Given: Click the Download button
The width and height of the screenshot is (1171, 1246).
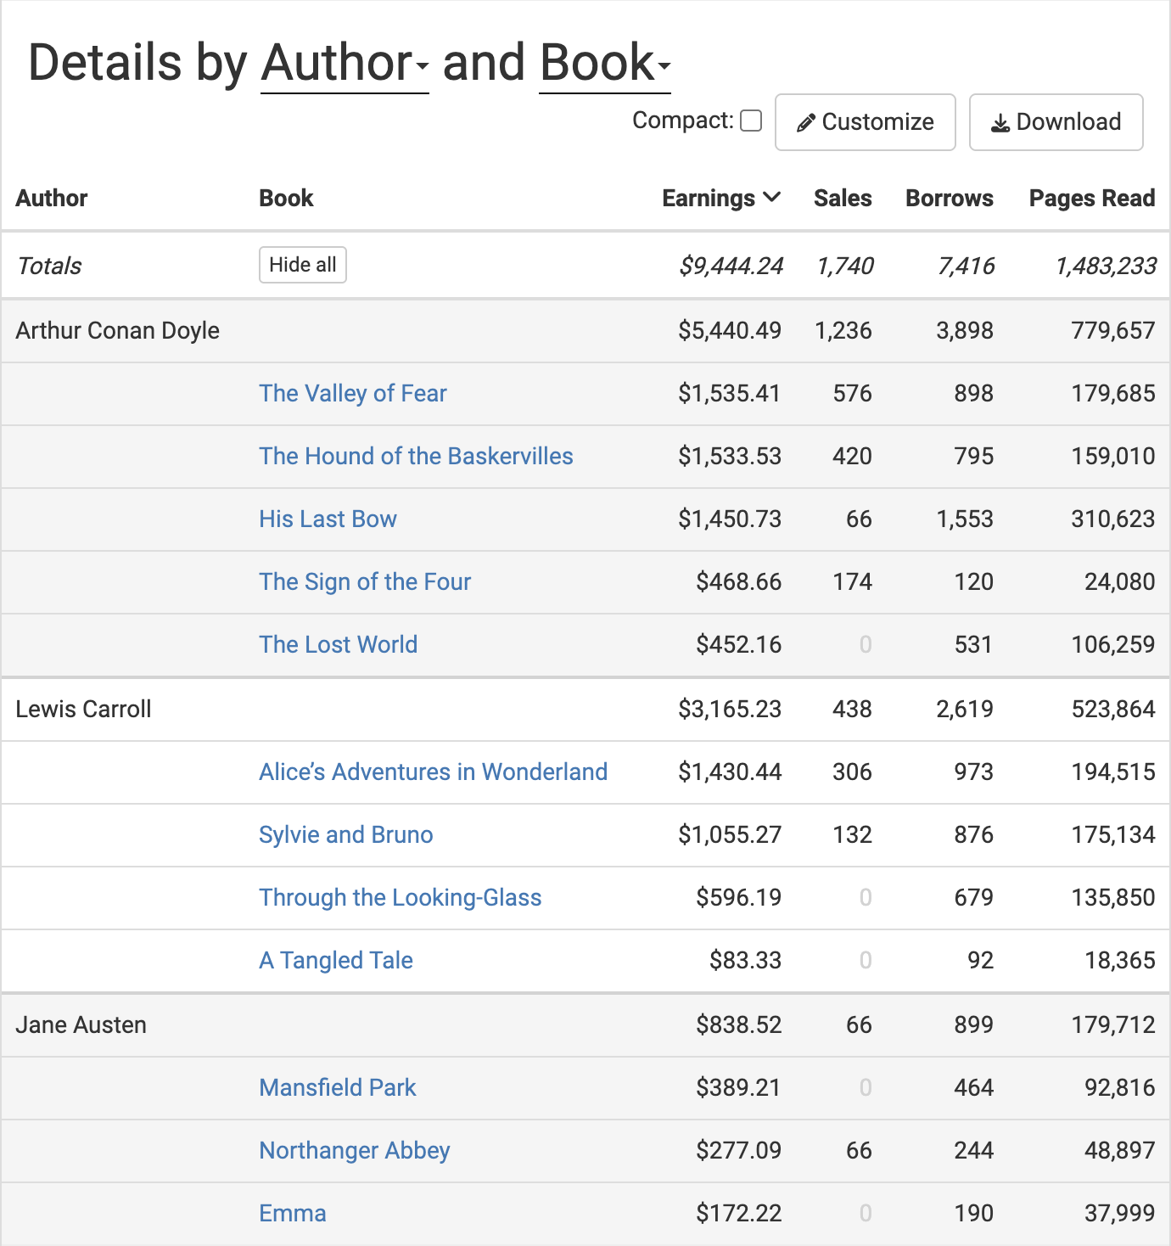Looking at the screenshot, I should click(1056, 122).
